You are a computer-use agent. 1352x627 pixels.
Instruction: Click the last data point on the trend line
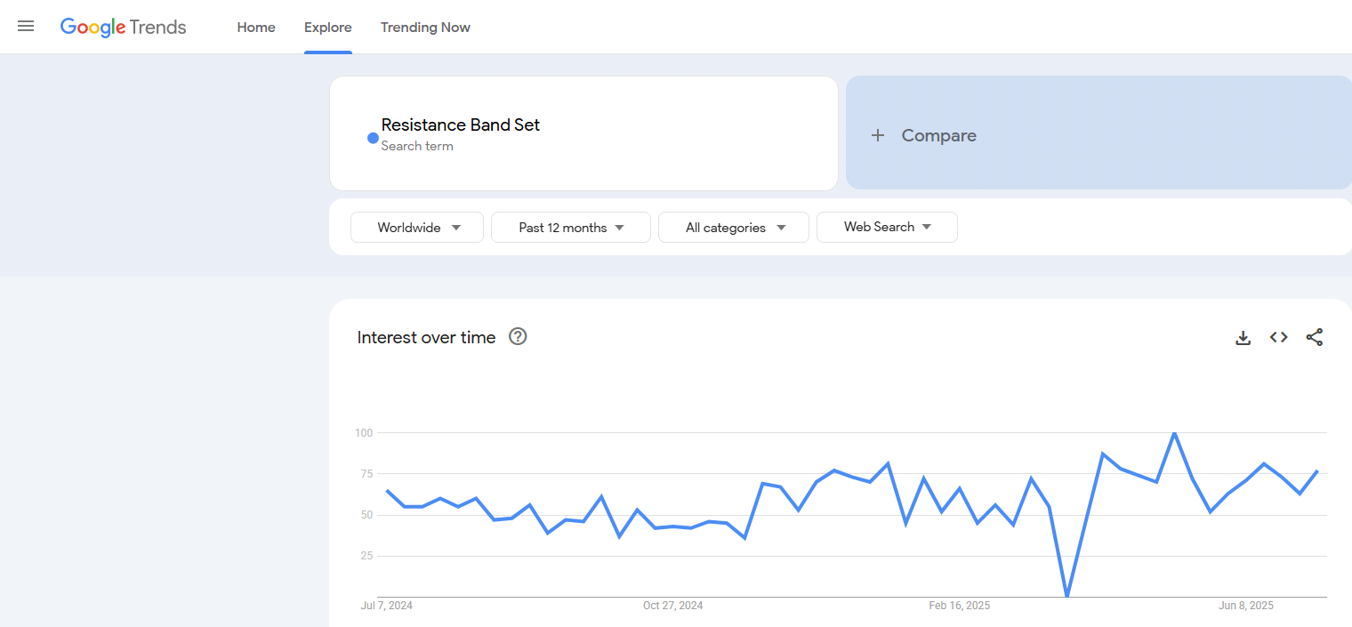point(1317,470)
